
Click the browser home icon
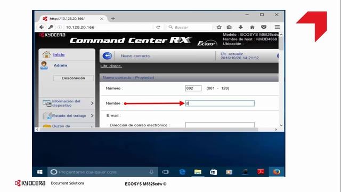pyautogui.click(x=252, y=27)
